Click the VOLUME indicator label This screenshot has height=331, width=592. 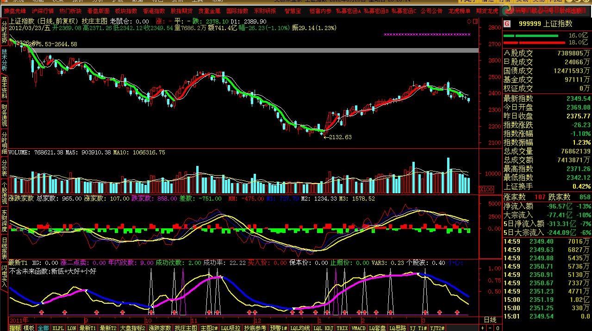[x=19, y=152]
